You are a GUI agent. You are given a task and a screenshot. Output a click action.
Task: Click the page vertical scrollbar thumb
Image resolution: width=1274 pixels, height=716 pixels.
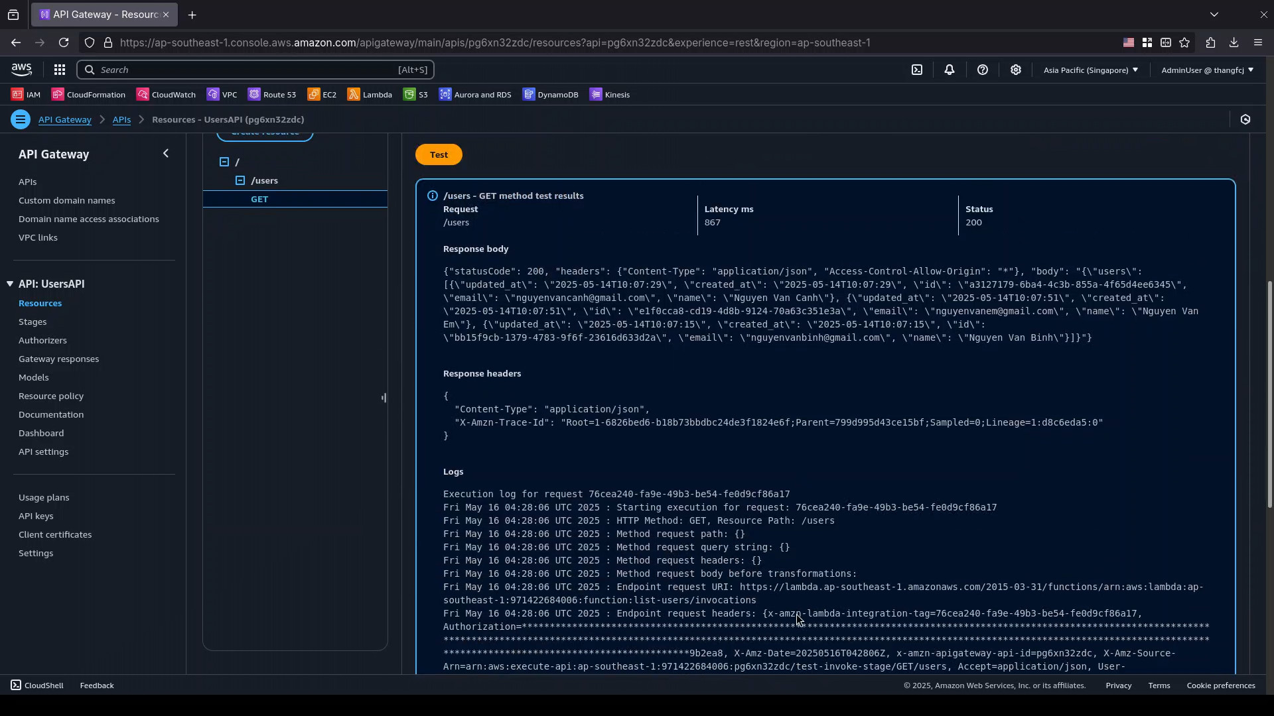1270,394
